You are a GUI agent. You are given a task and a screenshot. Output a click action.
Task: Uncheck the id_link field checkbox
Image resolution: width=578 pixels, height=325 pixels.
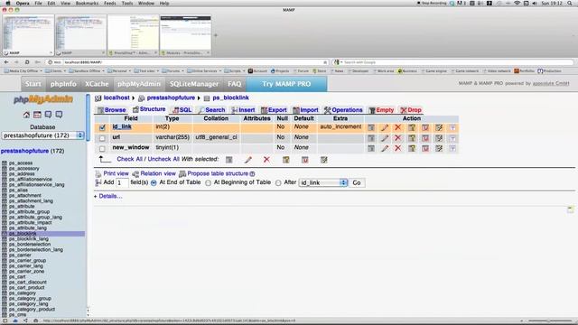[102, 127]
